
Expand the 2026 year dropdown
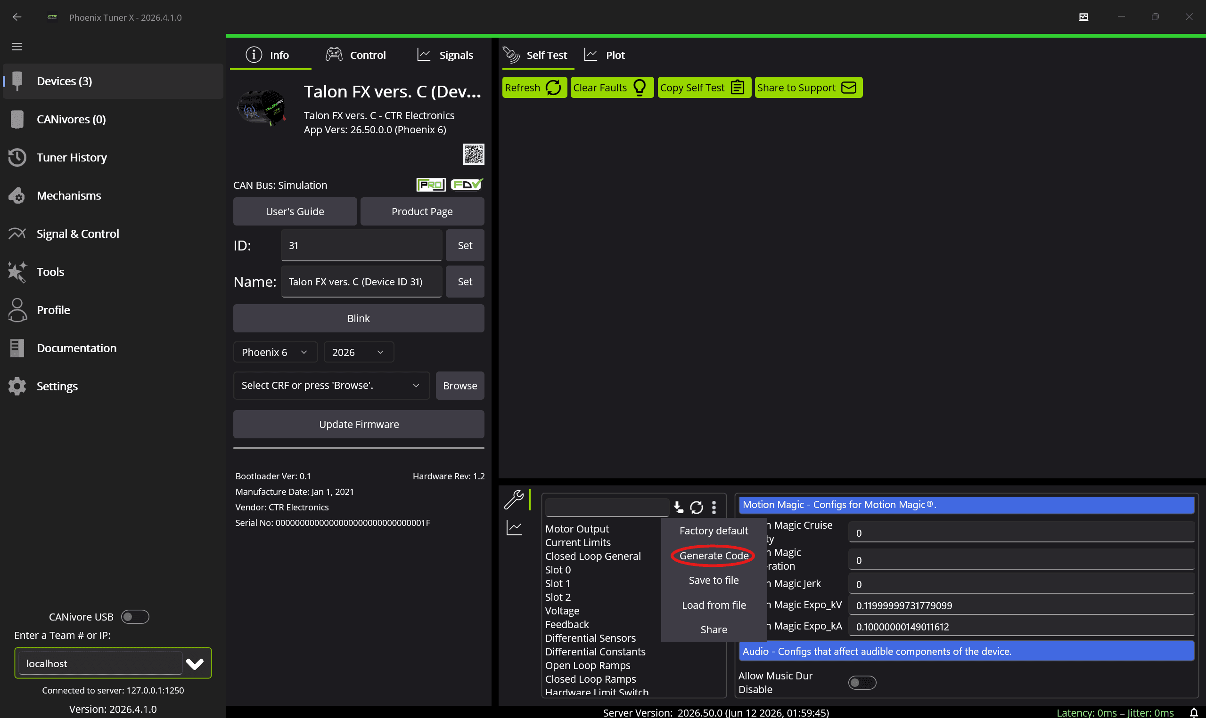[x=359, y=352]
